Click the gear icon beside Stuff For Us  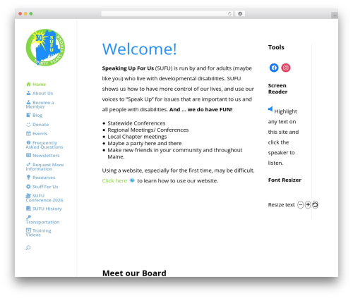tap(28, 187)
